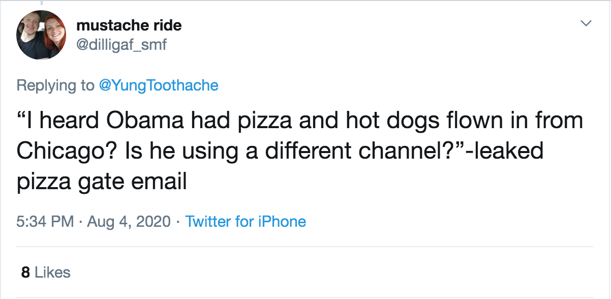Open the mustache ride display name
The image size is (611, 299).
point(129,24)
